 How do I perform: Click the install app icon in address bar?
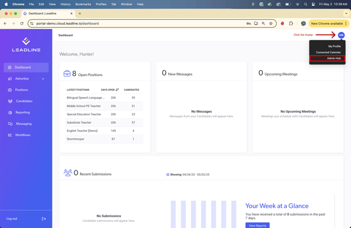coord(256,23)
